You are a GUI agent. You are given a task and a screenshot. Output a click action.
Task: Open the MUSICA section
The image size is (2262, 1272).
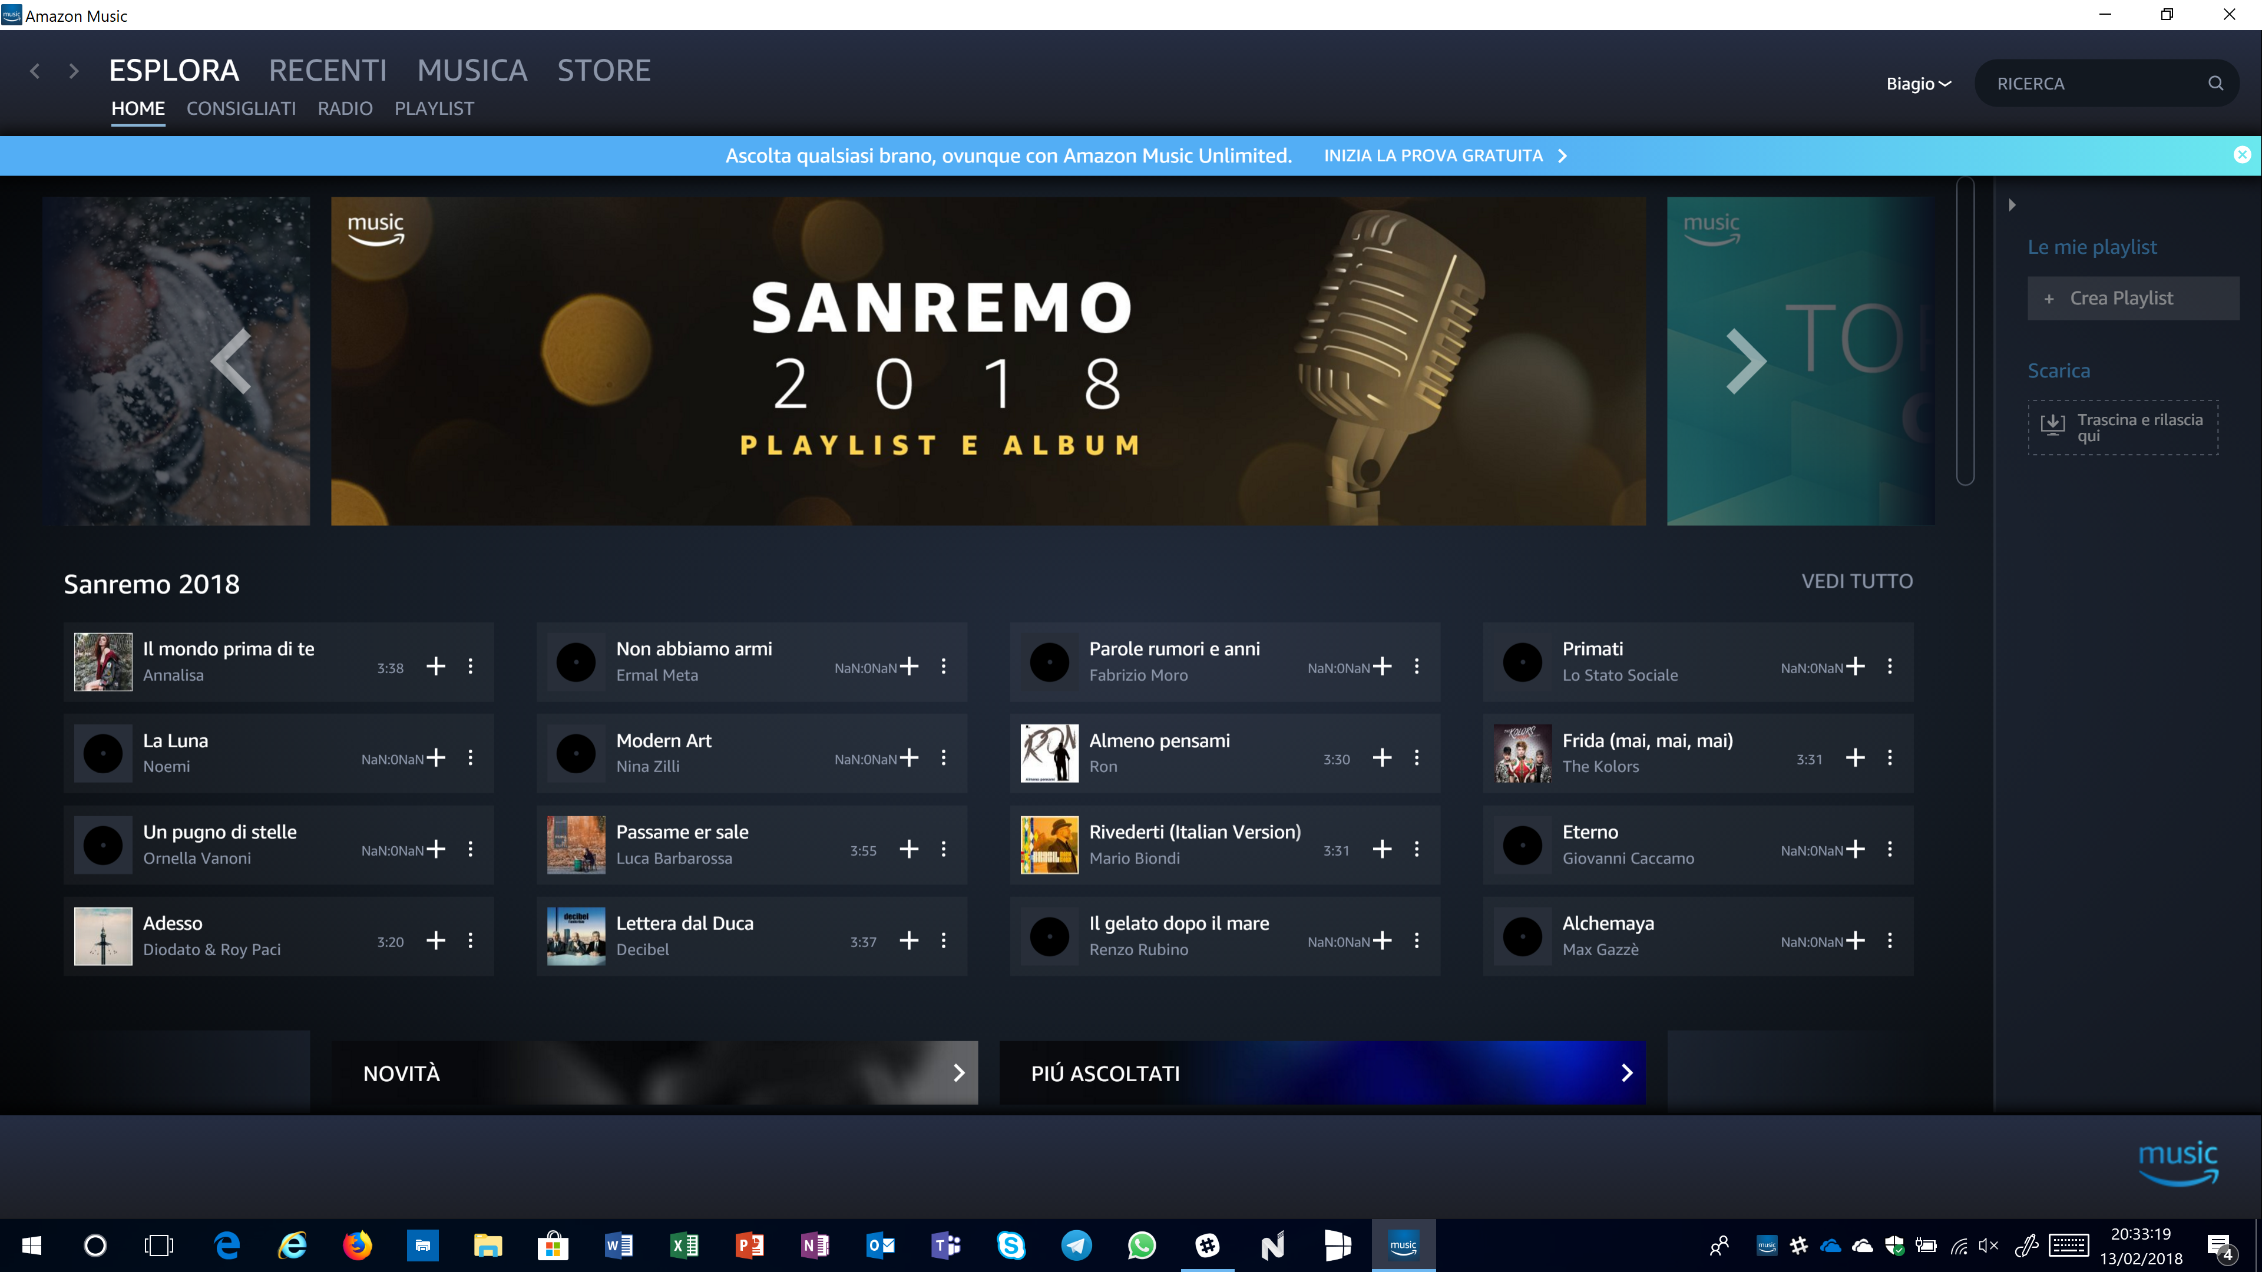[x=472, y=70]
